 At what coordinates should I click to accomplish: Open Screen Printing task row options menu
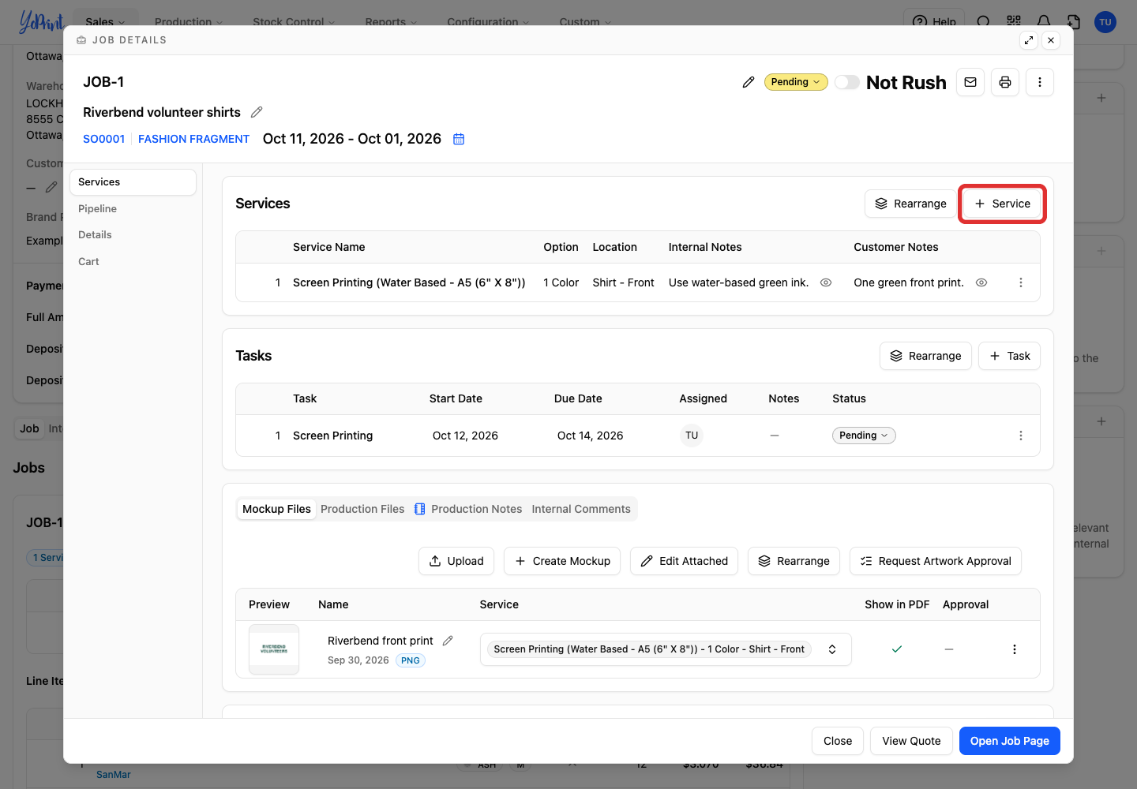click(1021, 436)
